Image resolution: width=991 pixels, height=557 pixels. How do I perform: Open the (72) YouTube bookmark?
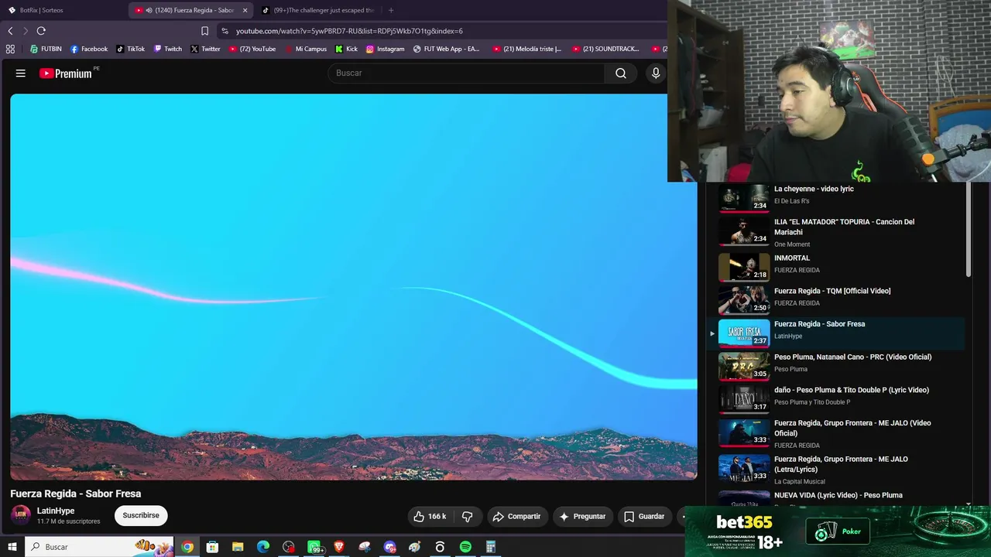tap(252, 49)
